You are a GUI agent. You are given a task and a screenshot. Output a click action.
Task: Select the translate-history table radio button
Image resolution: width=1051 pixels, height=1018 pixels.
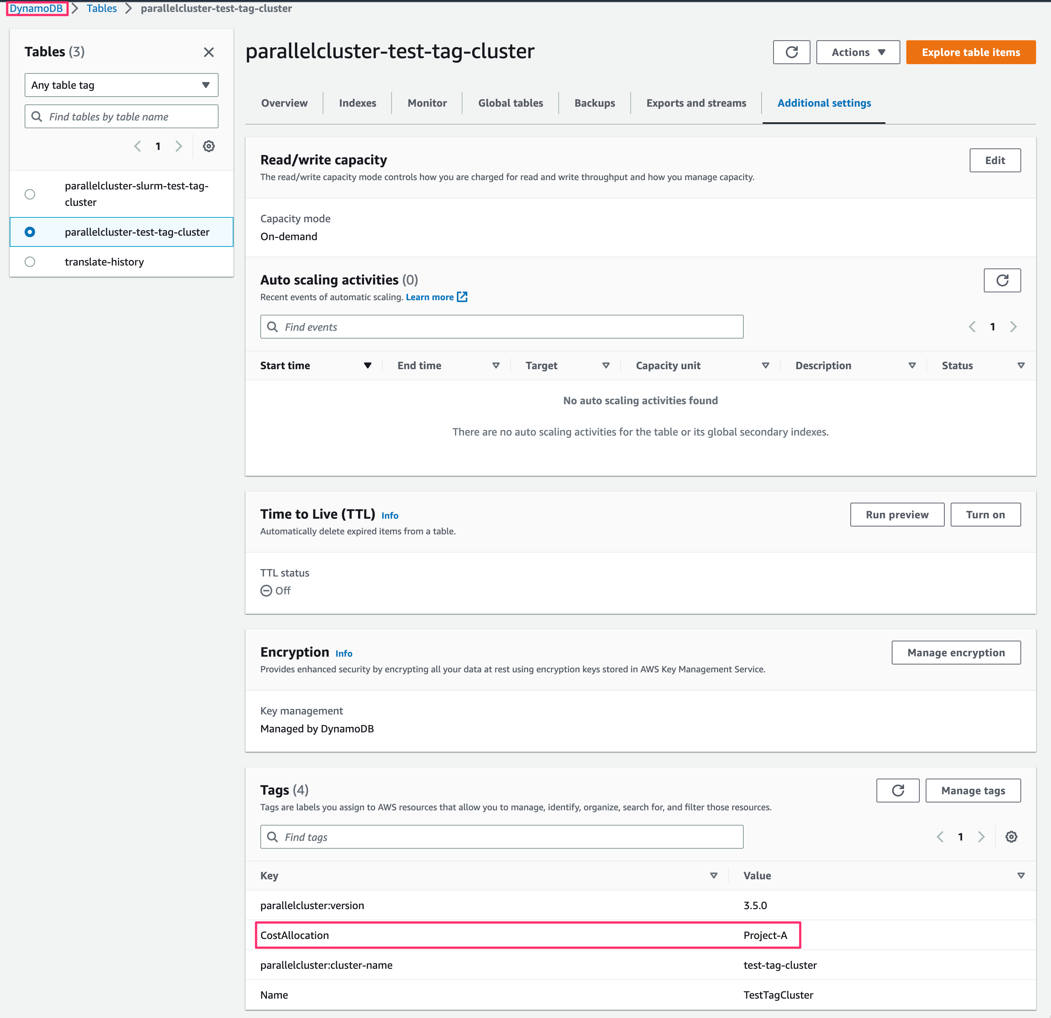point(30,262)
